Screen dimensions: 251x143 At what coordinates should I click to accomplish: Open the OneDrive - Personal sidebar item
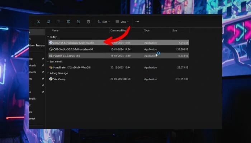(x=37, y=45)
